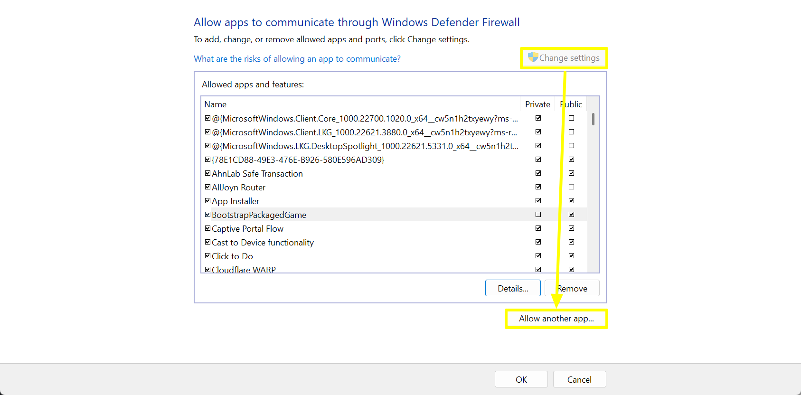801x395 pixels.
Task: Uncheck the Public box for {78E1CD88-49E3-476E-B926-580E596AD309}
Action: tap(571, 160)
